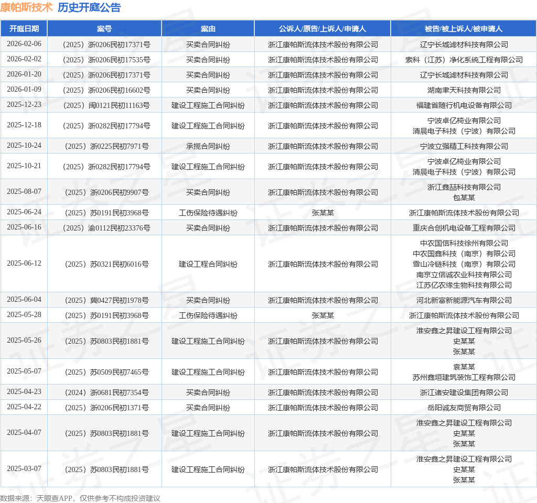The height and width of the screenshot is (503, 537).
Task: Select the date 2025-06-16
Action: pos(24,227)
